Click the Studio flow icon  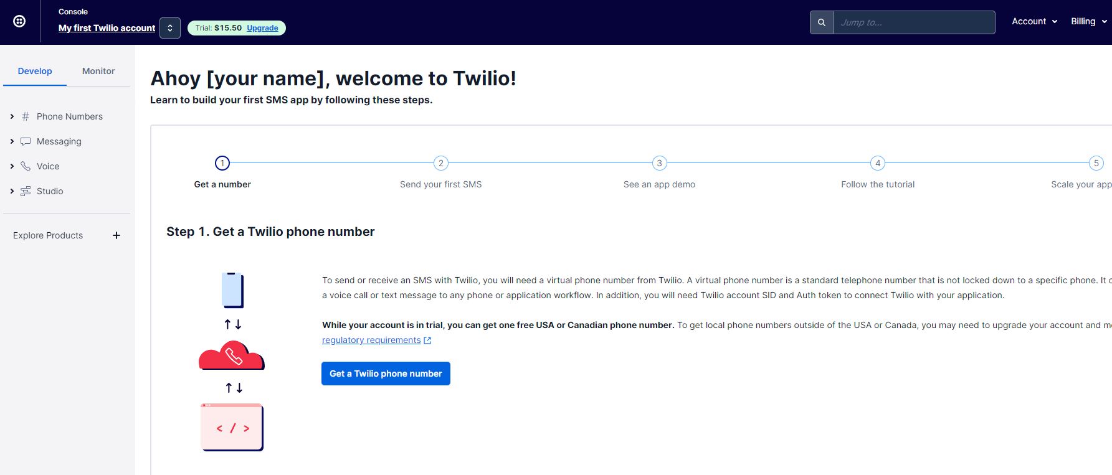pyautogui.click(x=26, y=191)
